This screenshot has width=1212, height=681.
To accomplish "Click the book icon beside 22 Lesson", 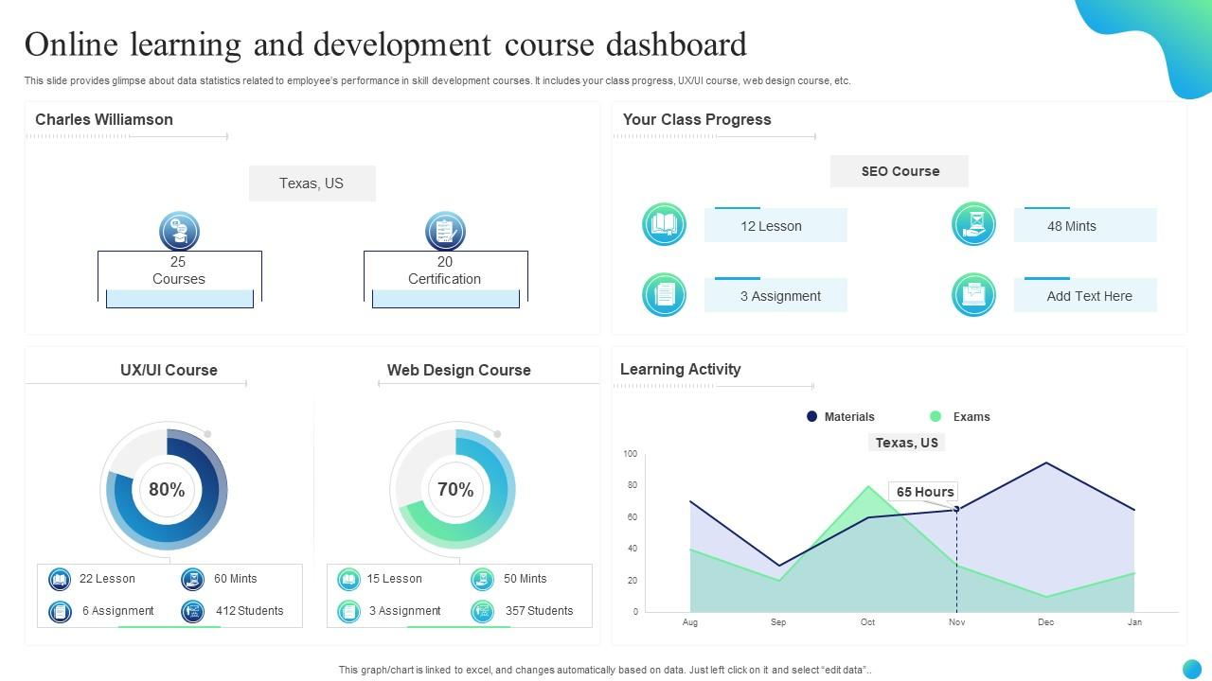I will (x=60, y=579).
